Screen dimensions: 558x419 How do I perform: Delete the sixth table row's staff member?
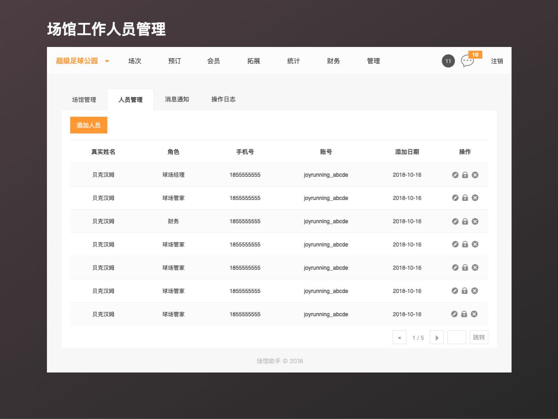point(474,291)
